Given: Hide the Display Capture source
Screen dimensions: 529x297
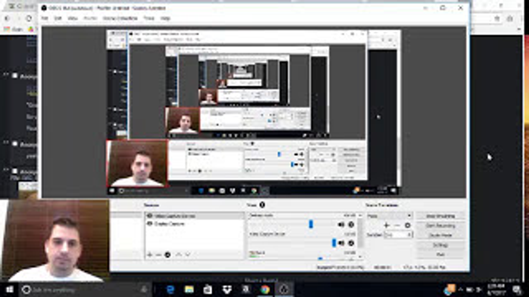Looking at the screenshot, I should 150,224.
